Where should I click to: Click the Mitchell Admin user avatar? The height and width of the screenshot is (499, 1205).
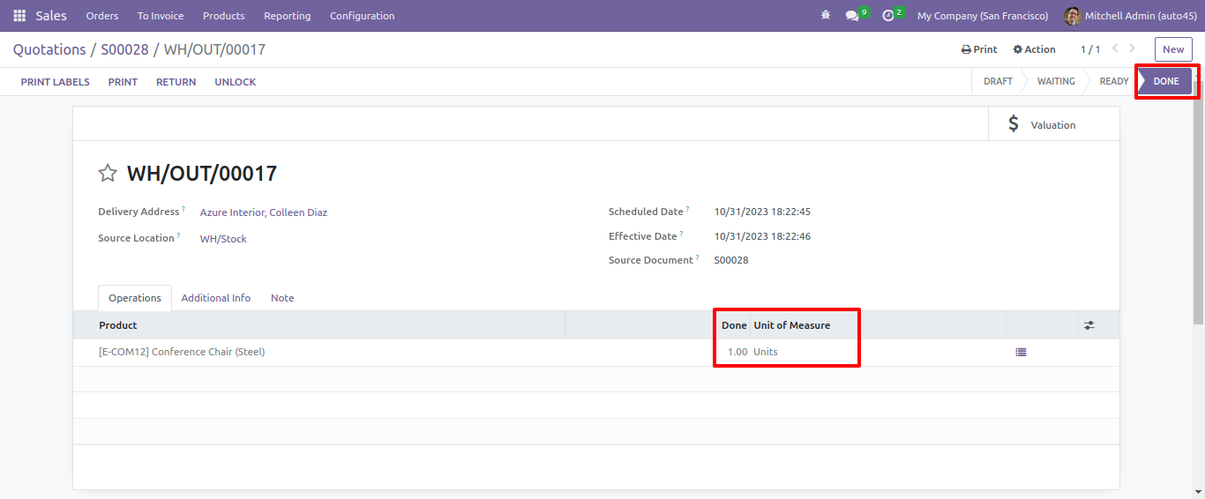[1073, 16]
